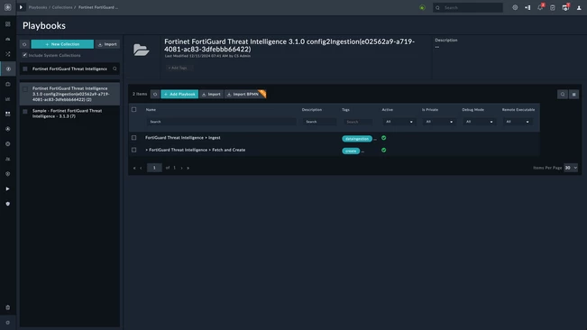Click the Playbooks breadcrumb
The width and height of the screenshot is (587, 330).
[x=38, y=7]
